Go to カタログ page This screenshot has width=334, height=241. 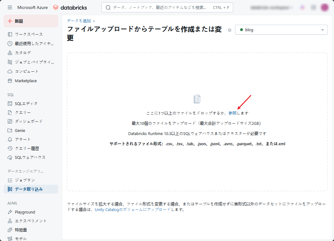(x=31, y=53)
